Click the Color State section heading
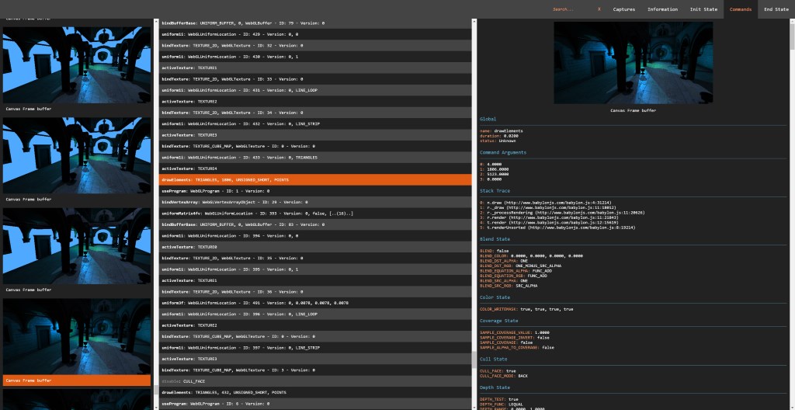This screenshot has width=795, height=410. [495, 297]
